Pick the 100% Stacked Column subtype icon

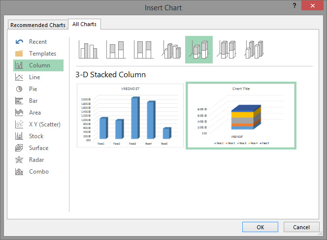[x=143, y=50]
